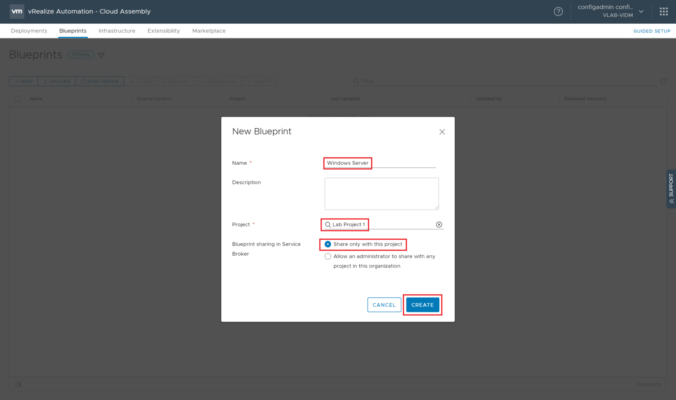The width and height of the screenshot is (676, 400).
Task: Expand the configadmin user menu chevron
Action: pos(641,11)
